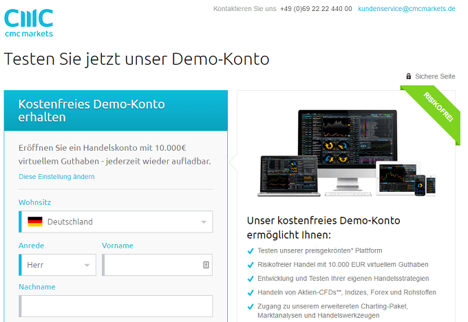The height and width of the screenshot is (322, 468).
Task: Click the Sichere Seite label
Action: [x=435, y=76]
